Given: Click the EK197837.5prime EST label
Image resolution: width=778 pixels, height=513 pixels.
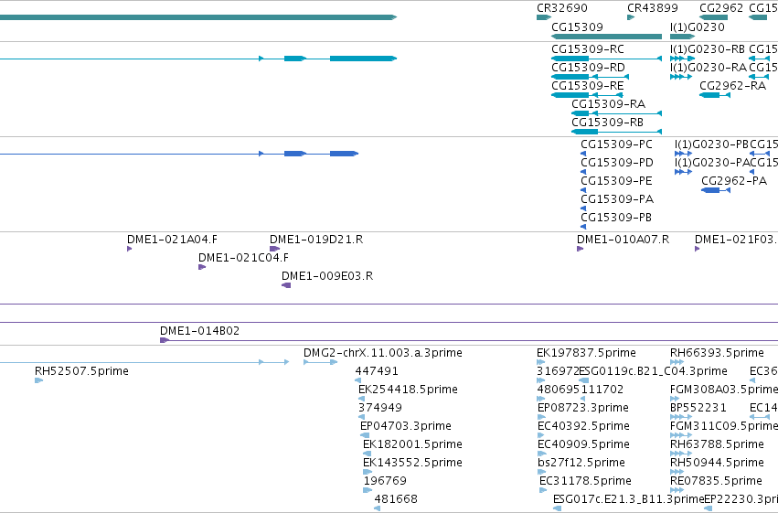Looking at the screenshot, I should tap(586, 353).
